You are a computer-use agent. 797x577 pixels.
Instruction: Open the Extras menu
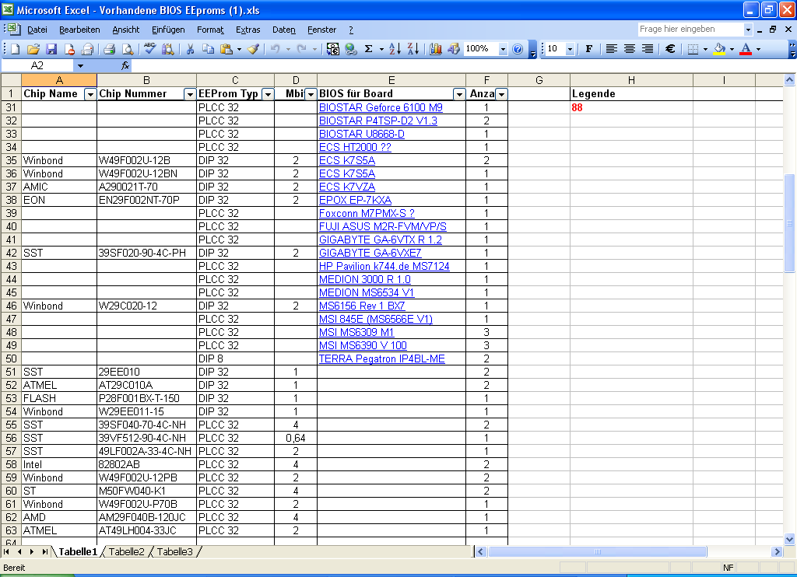248,30
